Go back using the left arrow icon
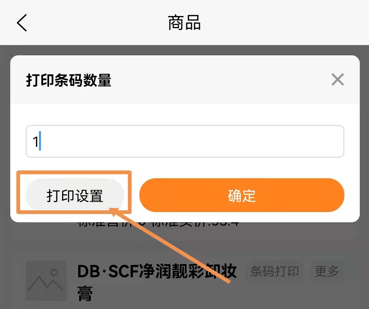The height and width of the screenshot is (309, 369). click(x=22, y=23)
